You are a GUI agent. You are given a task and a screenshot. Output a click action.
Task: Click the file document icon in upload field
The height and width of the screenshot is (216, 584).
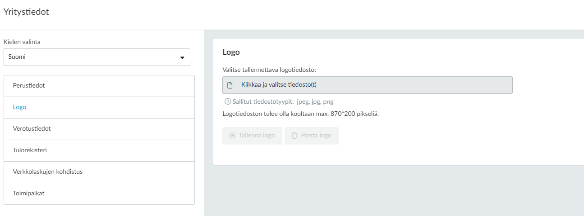click(x=230, y=85)
